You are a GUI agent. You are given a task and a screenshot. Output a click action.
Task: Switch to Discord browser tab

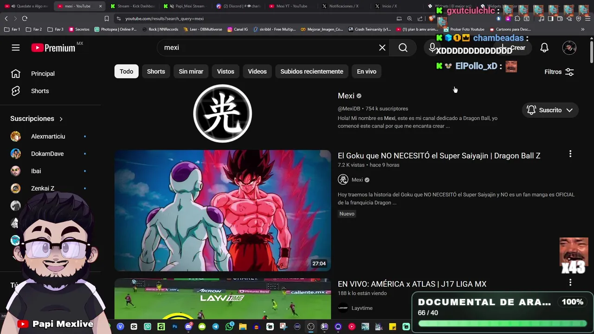(239, 6)
